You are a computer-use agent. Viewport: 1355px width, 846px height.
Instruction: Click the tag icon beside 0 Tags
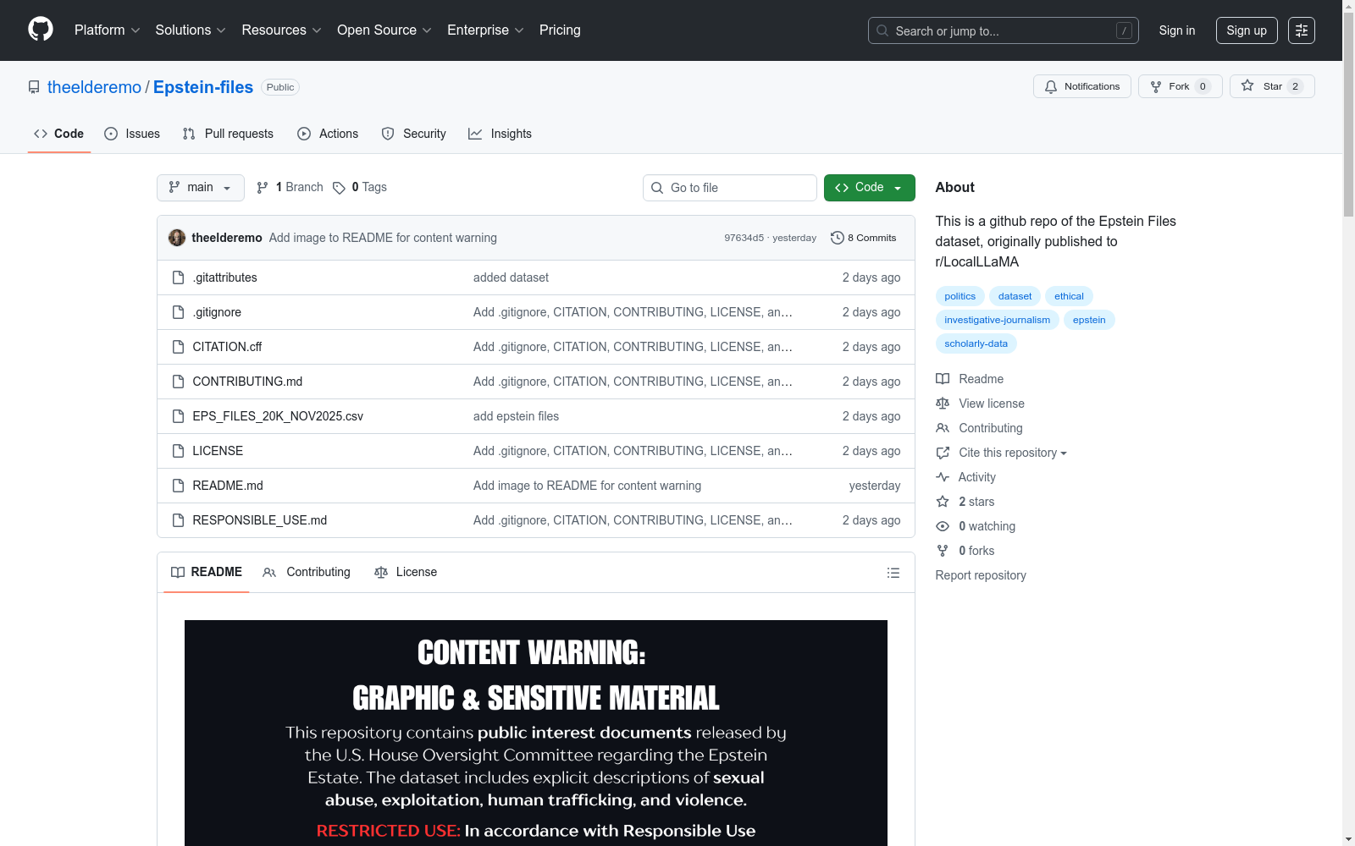339,188
